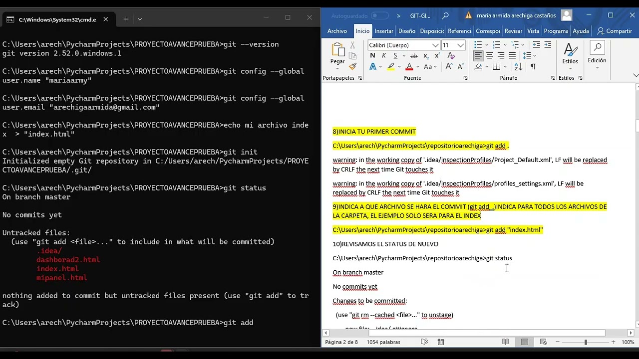Expand the Párrafo dialog launcher
This screenshot has width=639, height=359.
pyautogui.click(x=553, y=78)
